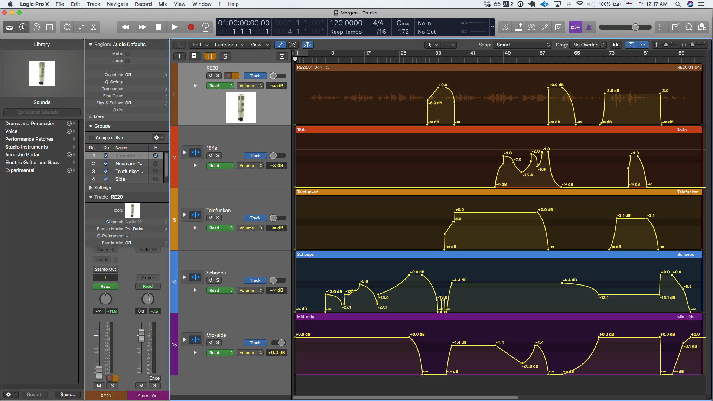Open the Track menu in menu bar
713x401 pixels.
tap(93, 4)
